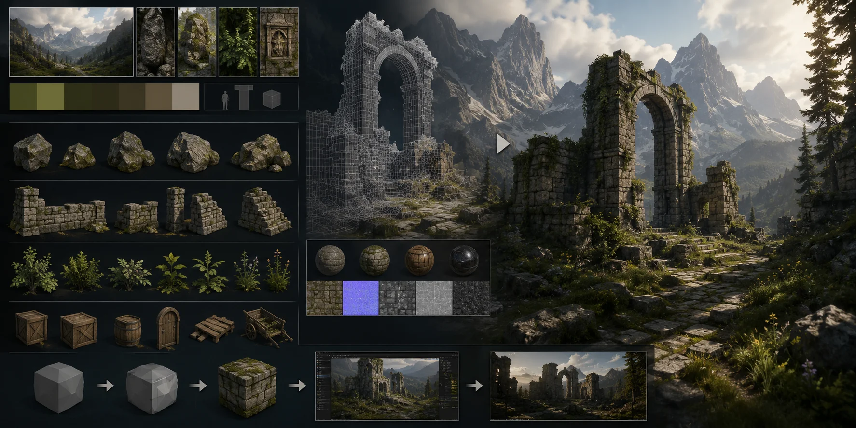Open the standing stone monolith reference thumbnail
This screenshot has width=856, height=428.
click(x=155, y=41)
